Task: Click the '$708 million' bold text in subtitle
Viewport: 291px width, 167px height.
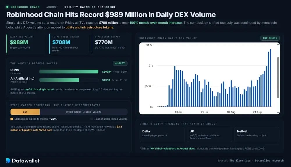Action: [108, 23]
